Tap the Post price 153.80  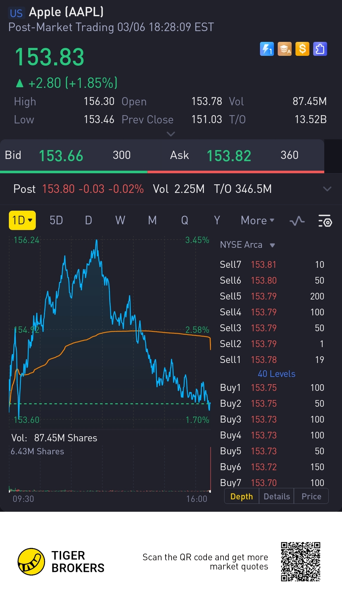[58, 189]
